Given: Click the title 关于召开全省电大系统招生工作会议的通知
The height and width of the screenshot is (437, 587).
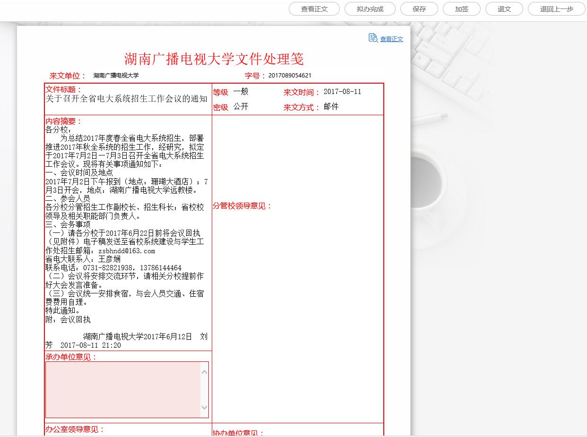Looking at the screenshot, I should coord(126,99).
